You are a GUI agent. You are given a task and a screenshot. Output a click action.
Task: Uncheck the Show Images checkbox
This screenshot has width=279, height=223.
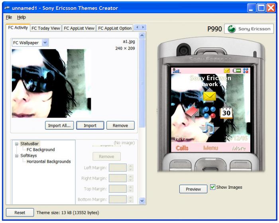[x=213, y=187]
